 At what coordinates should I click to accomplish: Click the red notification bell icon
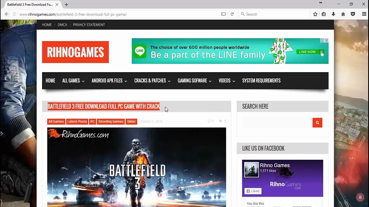pyautogui.click(x=360, y=197)
